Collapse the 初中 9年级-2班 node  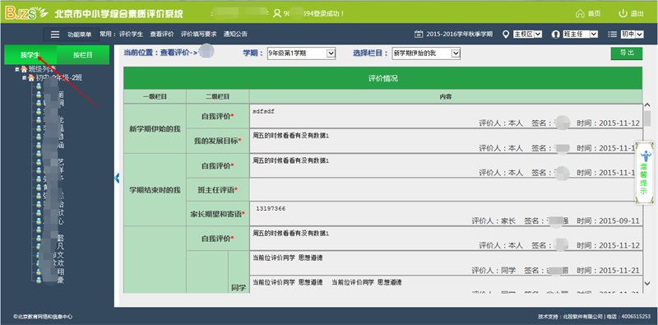coord(25,78)
